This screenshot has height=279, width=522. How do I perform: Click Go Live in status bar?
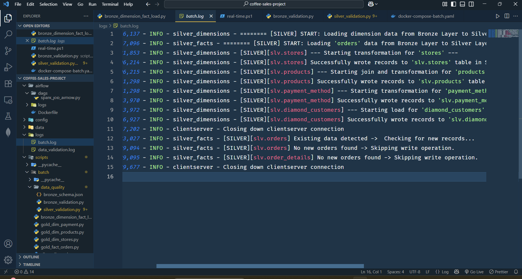(474, 272)
